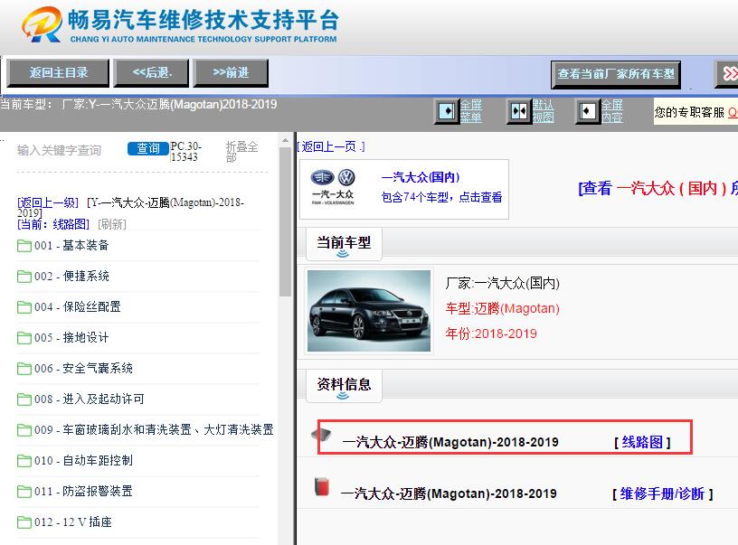
Task: Open folder icon for 012 - 12 V 插座
Action: [x=24, y=522]
